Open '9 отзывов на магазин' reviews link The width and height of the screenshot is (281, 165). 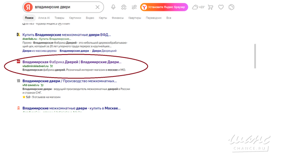click(x=46, y=97)
